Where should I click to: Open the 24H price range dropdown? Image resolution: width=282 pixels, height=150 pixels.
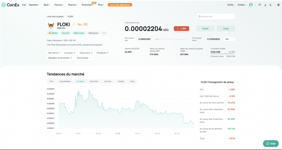(x=229, y=39)
